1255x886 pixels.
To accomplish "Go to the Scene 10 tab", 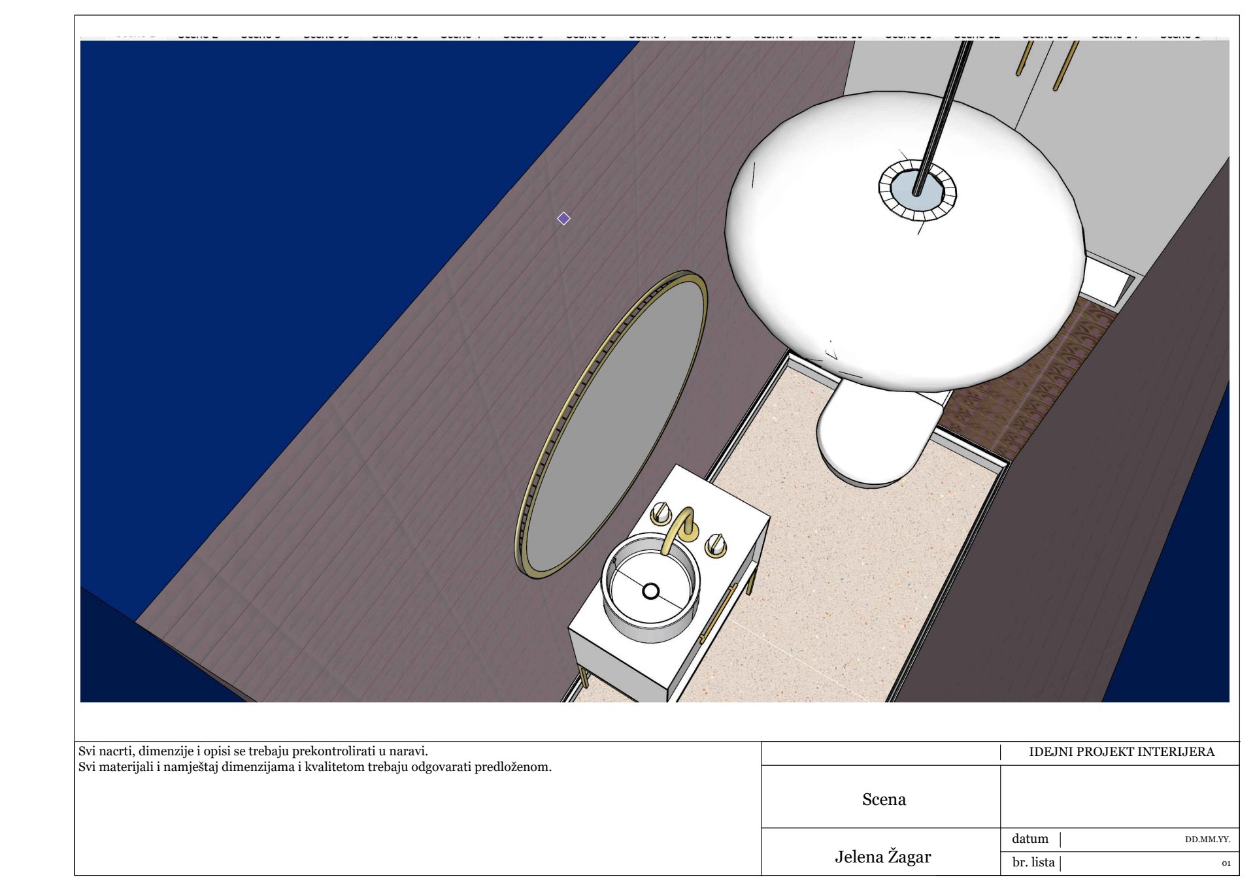I will coord(839,36).
